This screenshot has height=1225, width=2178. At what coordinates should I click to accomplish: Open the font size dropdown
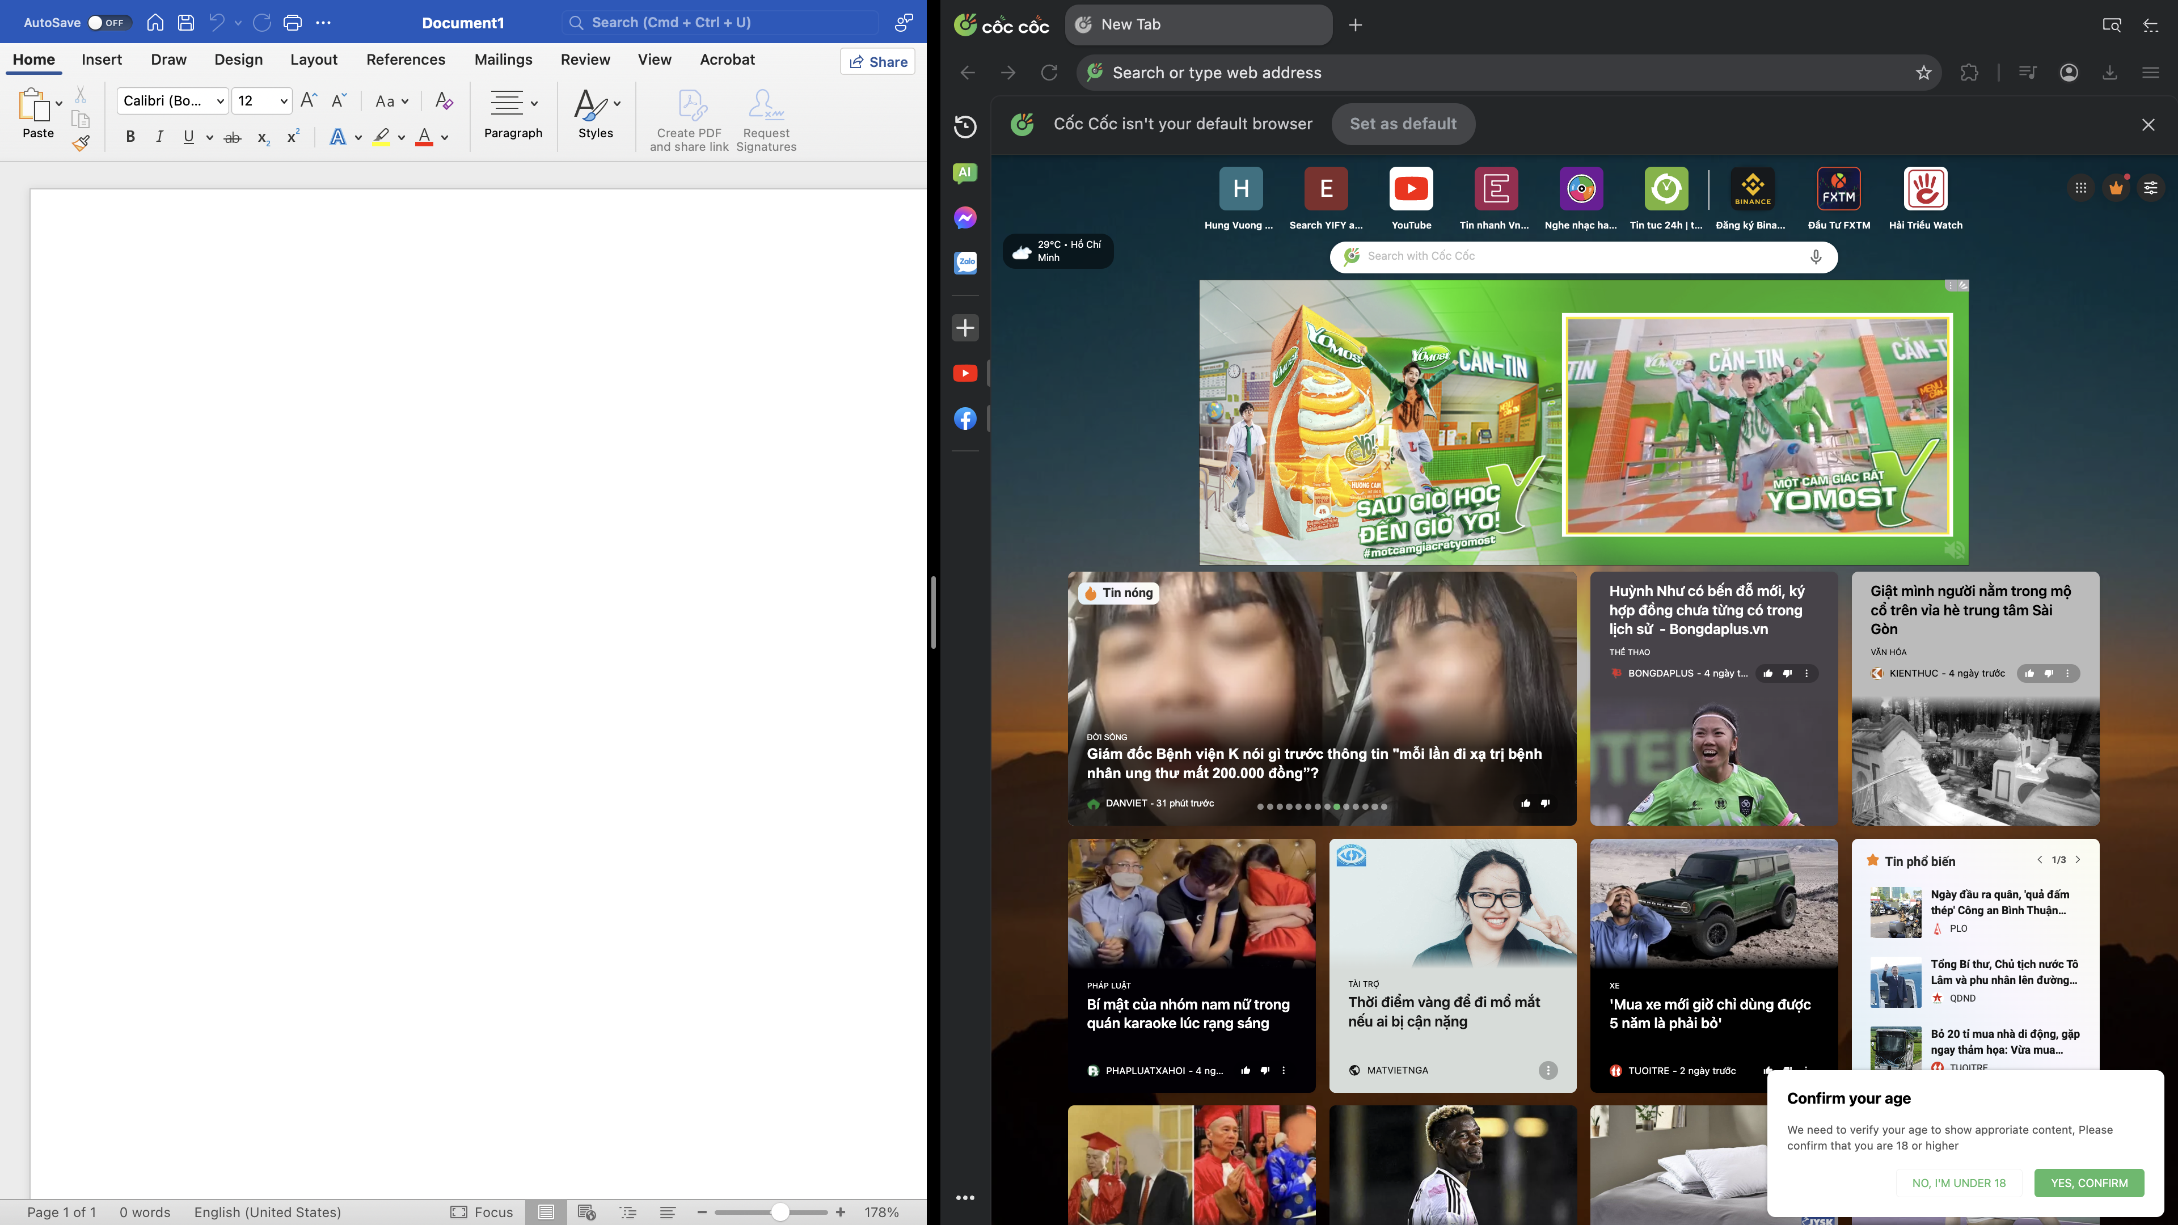(x=284, y=102)
